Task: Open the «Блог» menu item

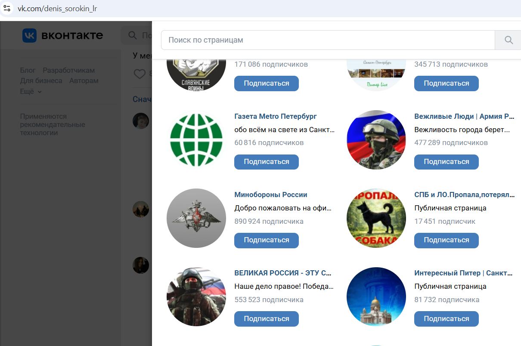Action: coord(28,70)
